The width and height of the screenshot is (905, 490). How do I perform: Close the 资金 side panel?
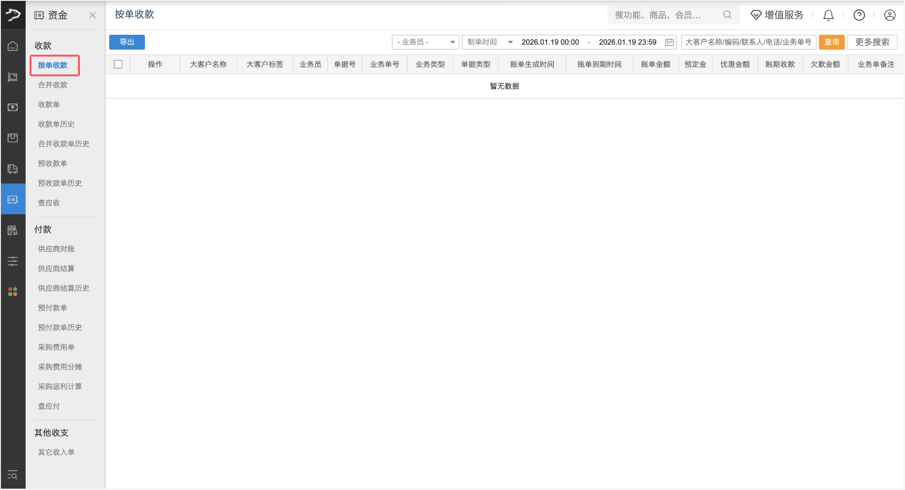93,15
